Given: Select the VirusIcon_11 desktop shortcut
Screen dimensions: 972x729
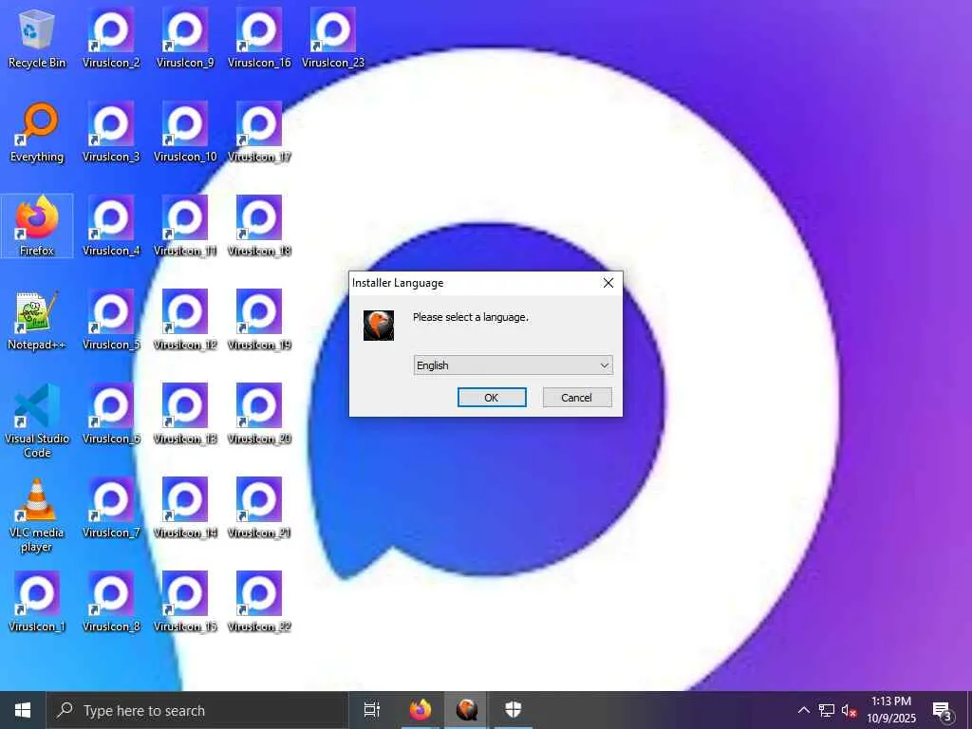Looking at the screenshot, I should pos(185,226).
